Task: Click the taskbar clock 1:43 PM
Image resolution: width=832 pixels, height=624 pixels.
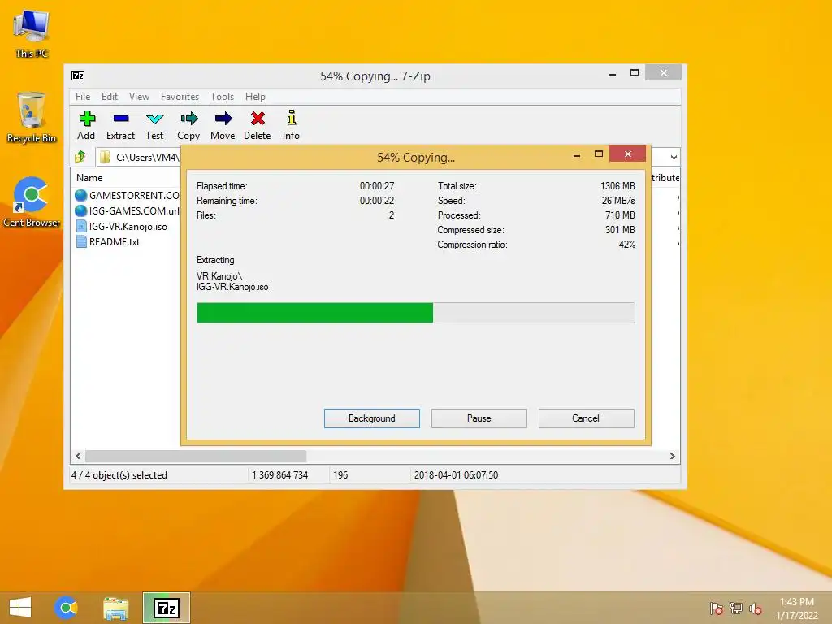Action: [x=796, y=602]
